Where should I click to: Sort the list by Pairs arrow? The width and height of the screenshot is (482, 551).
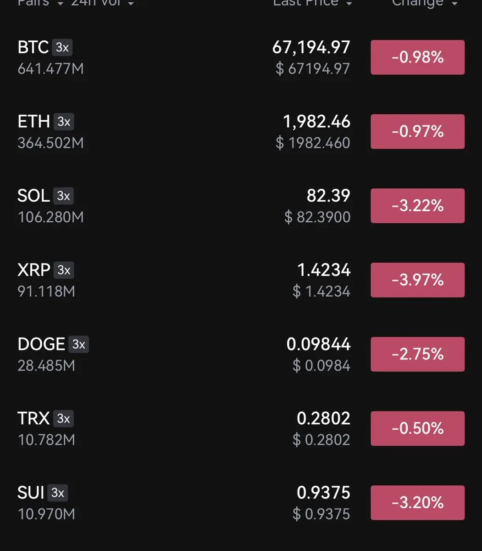pos(60,4)
